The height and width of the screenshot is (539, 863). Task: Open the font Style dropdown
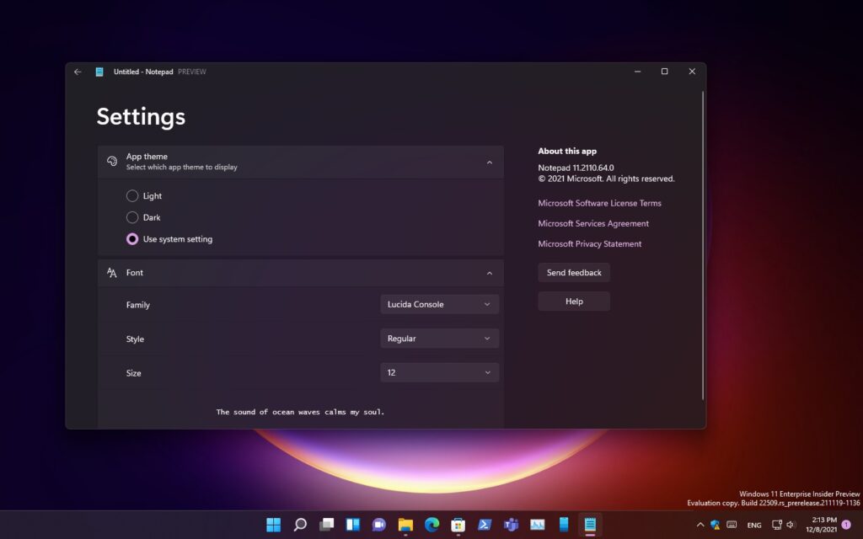(439, 339)
